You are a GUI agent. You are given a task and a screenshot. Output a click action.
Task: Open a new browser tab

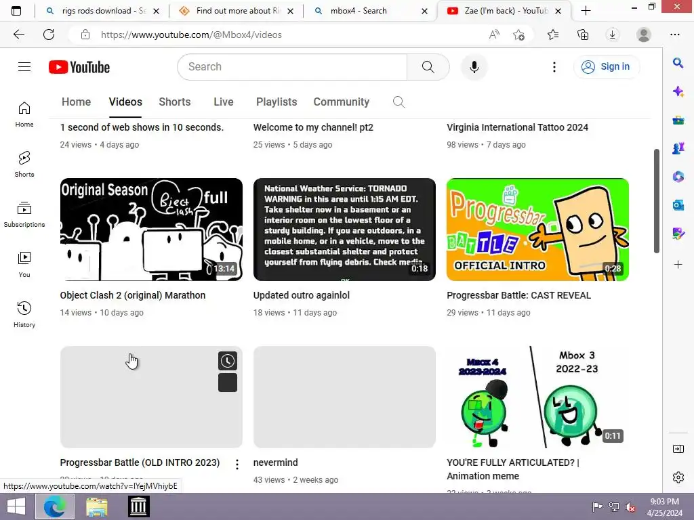(x=586, y=11)
